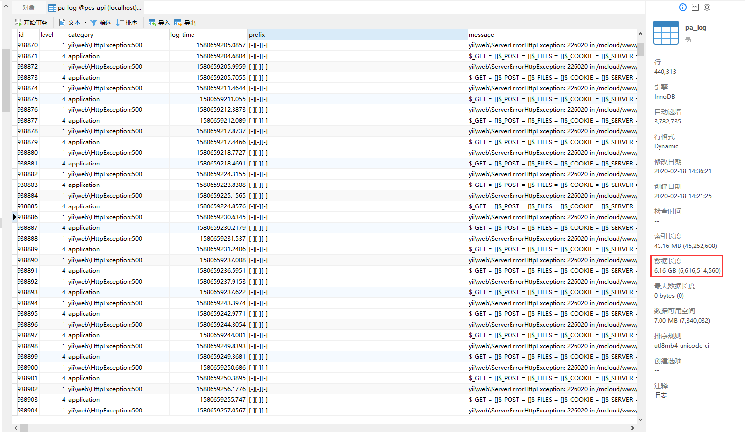Click the large pa_log table icon
745x432 pixels.
tap(666, 33)
